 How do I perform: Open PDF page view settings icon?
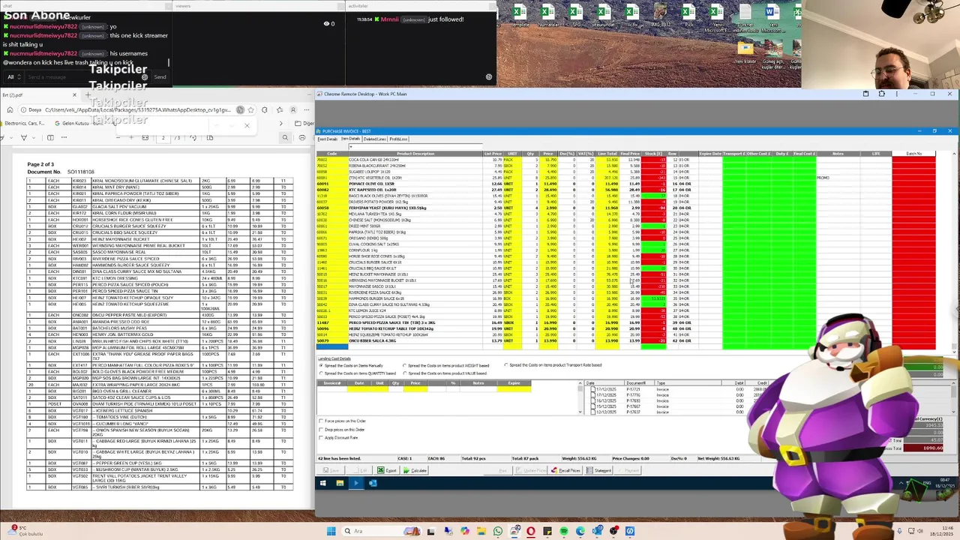tap(209, 137)
